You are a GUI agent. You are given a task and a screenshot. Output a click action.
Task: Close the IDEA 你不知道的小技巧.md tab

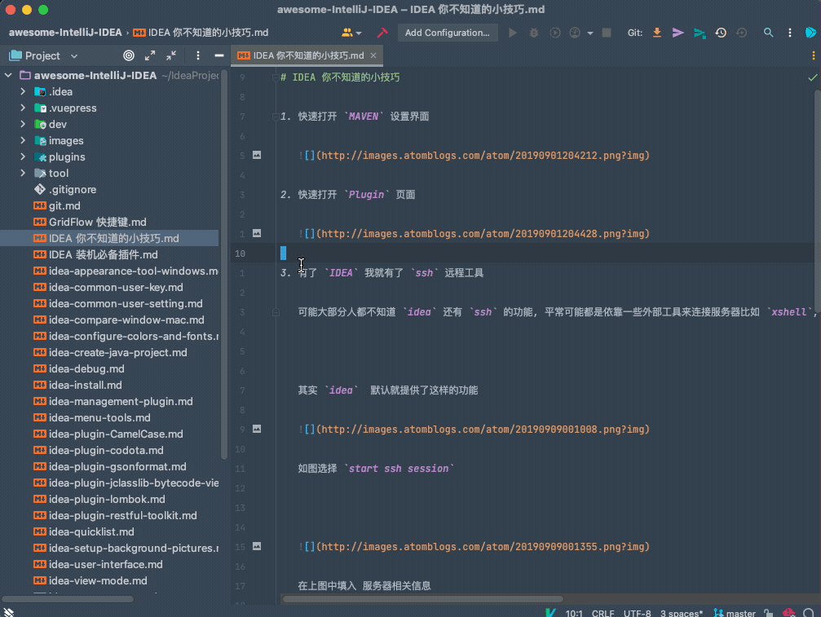pyautogui.click(x=373, y=55)
